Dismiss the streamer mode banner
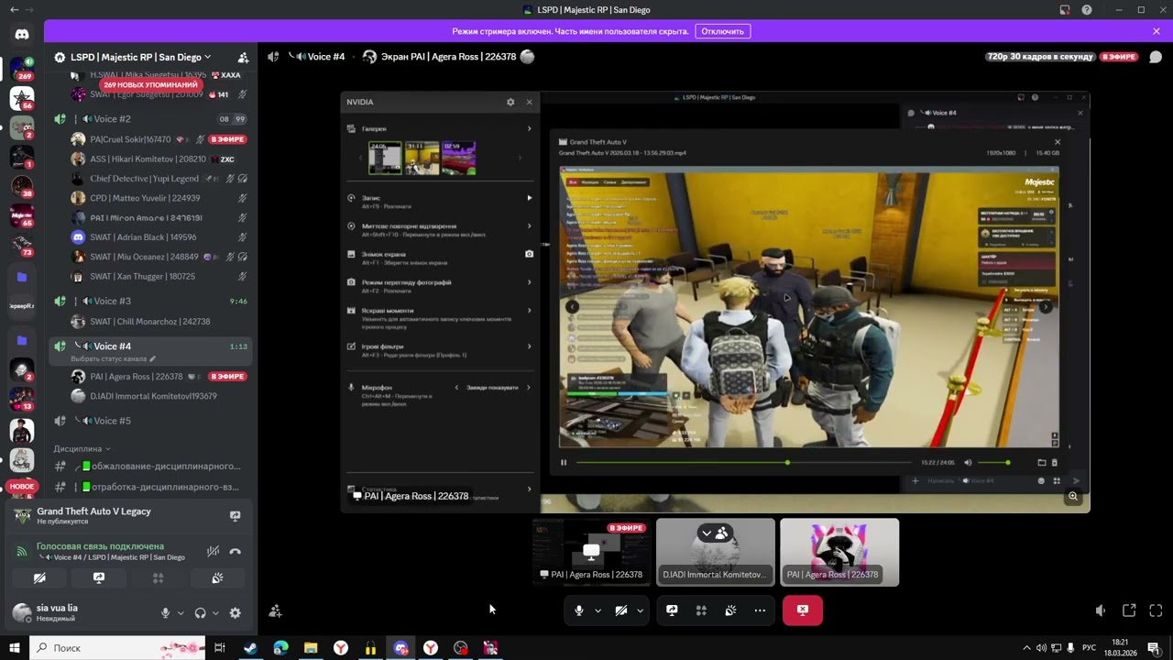 click(x=1157, y=31)
